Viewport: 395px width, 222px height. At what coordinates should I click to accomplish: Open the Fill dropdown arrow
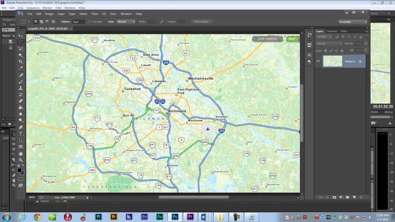[366, 51]
